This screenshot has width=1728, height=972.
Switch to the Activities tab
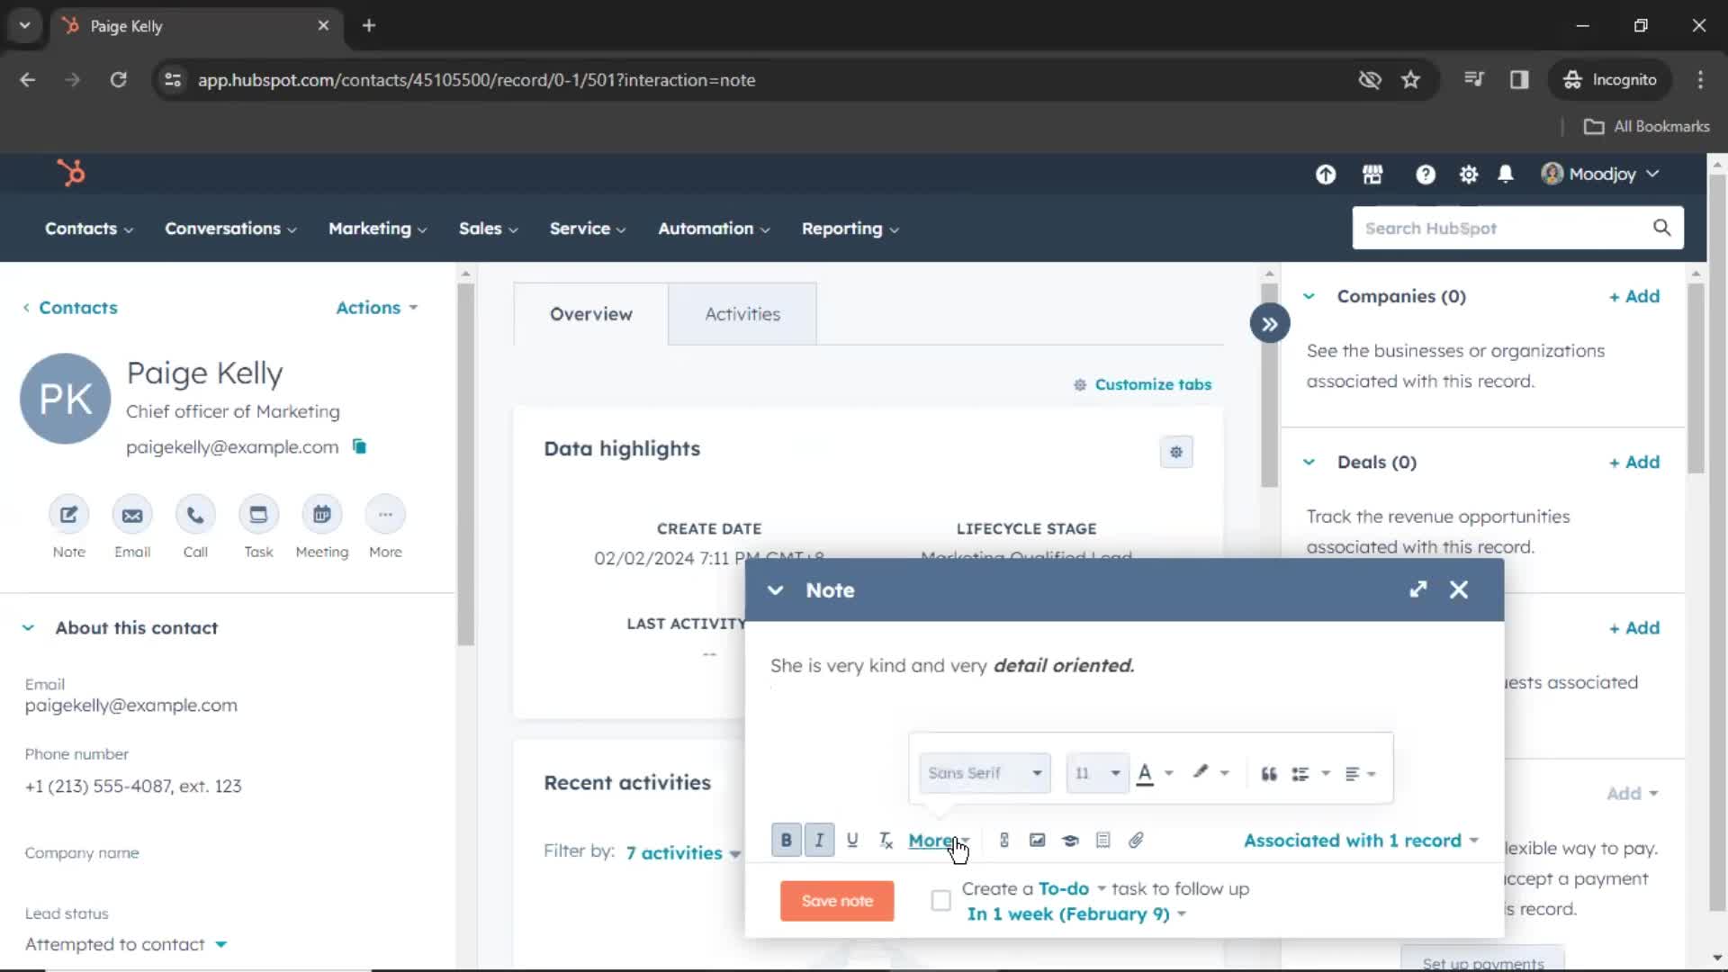742,313
